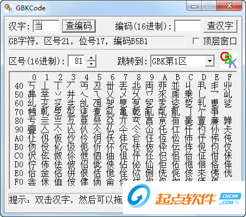This screenshot has width=246, height=217.
Task: Select character 丂 in row 40
Action: (32, 86)
